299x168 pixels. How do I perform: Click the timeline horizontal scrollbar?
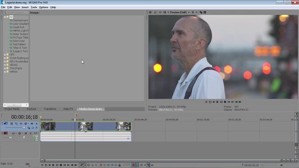click(163, 161)
